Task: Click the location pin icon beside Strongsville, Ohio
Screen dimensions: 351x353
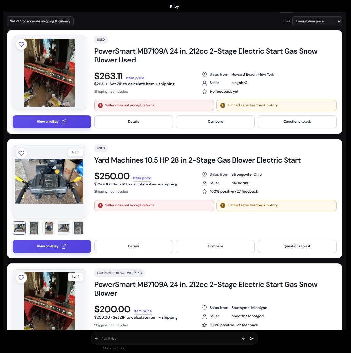Action: pos(204,174)
